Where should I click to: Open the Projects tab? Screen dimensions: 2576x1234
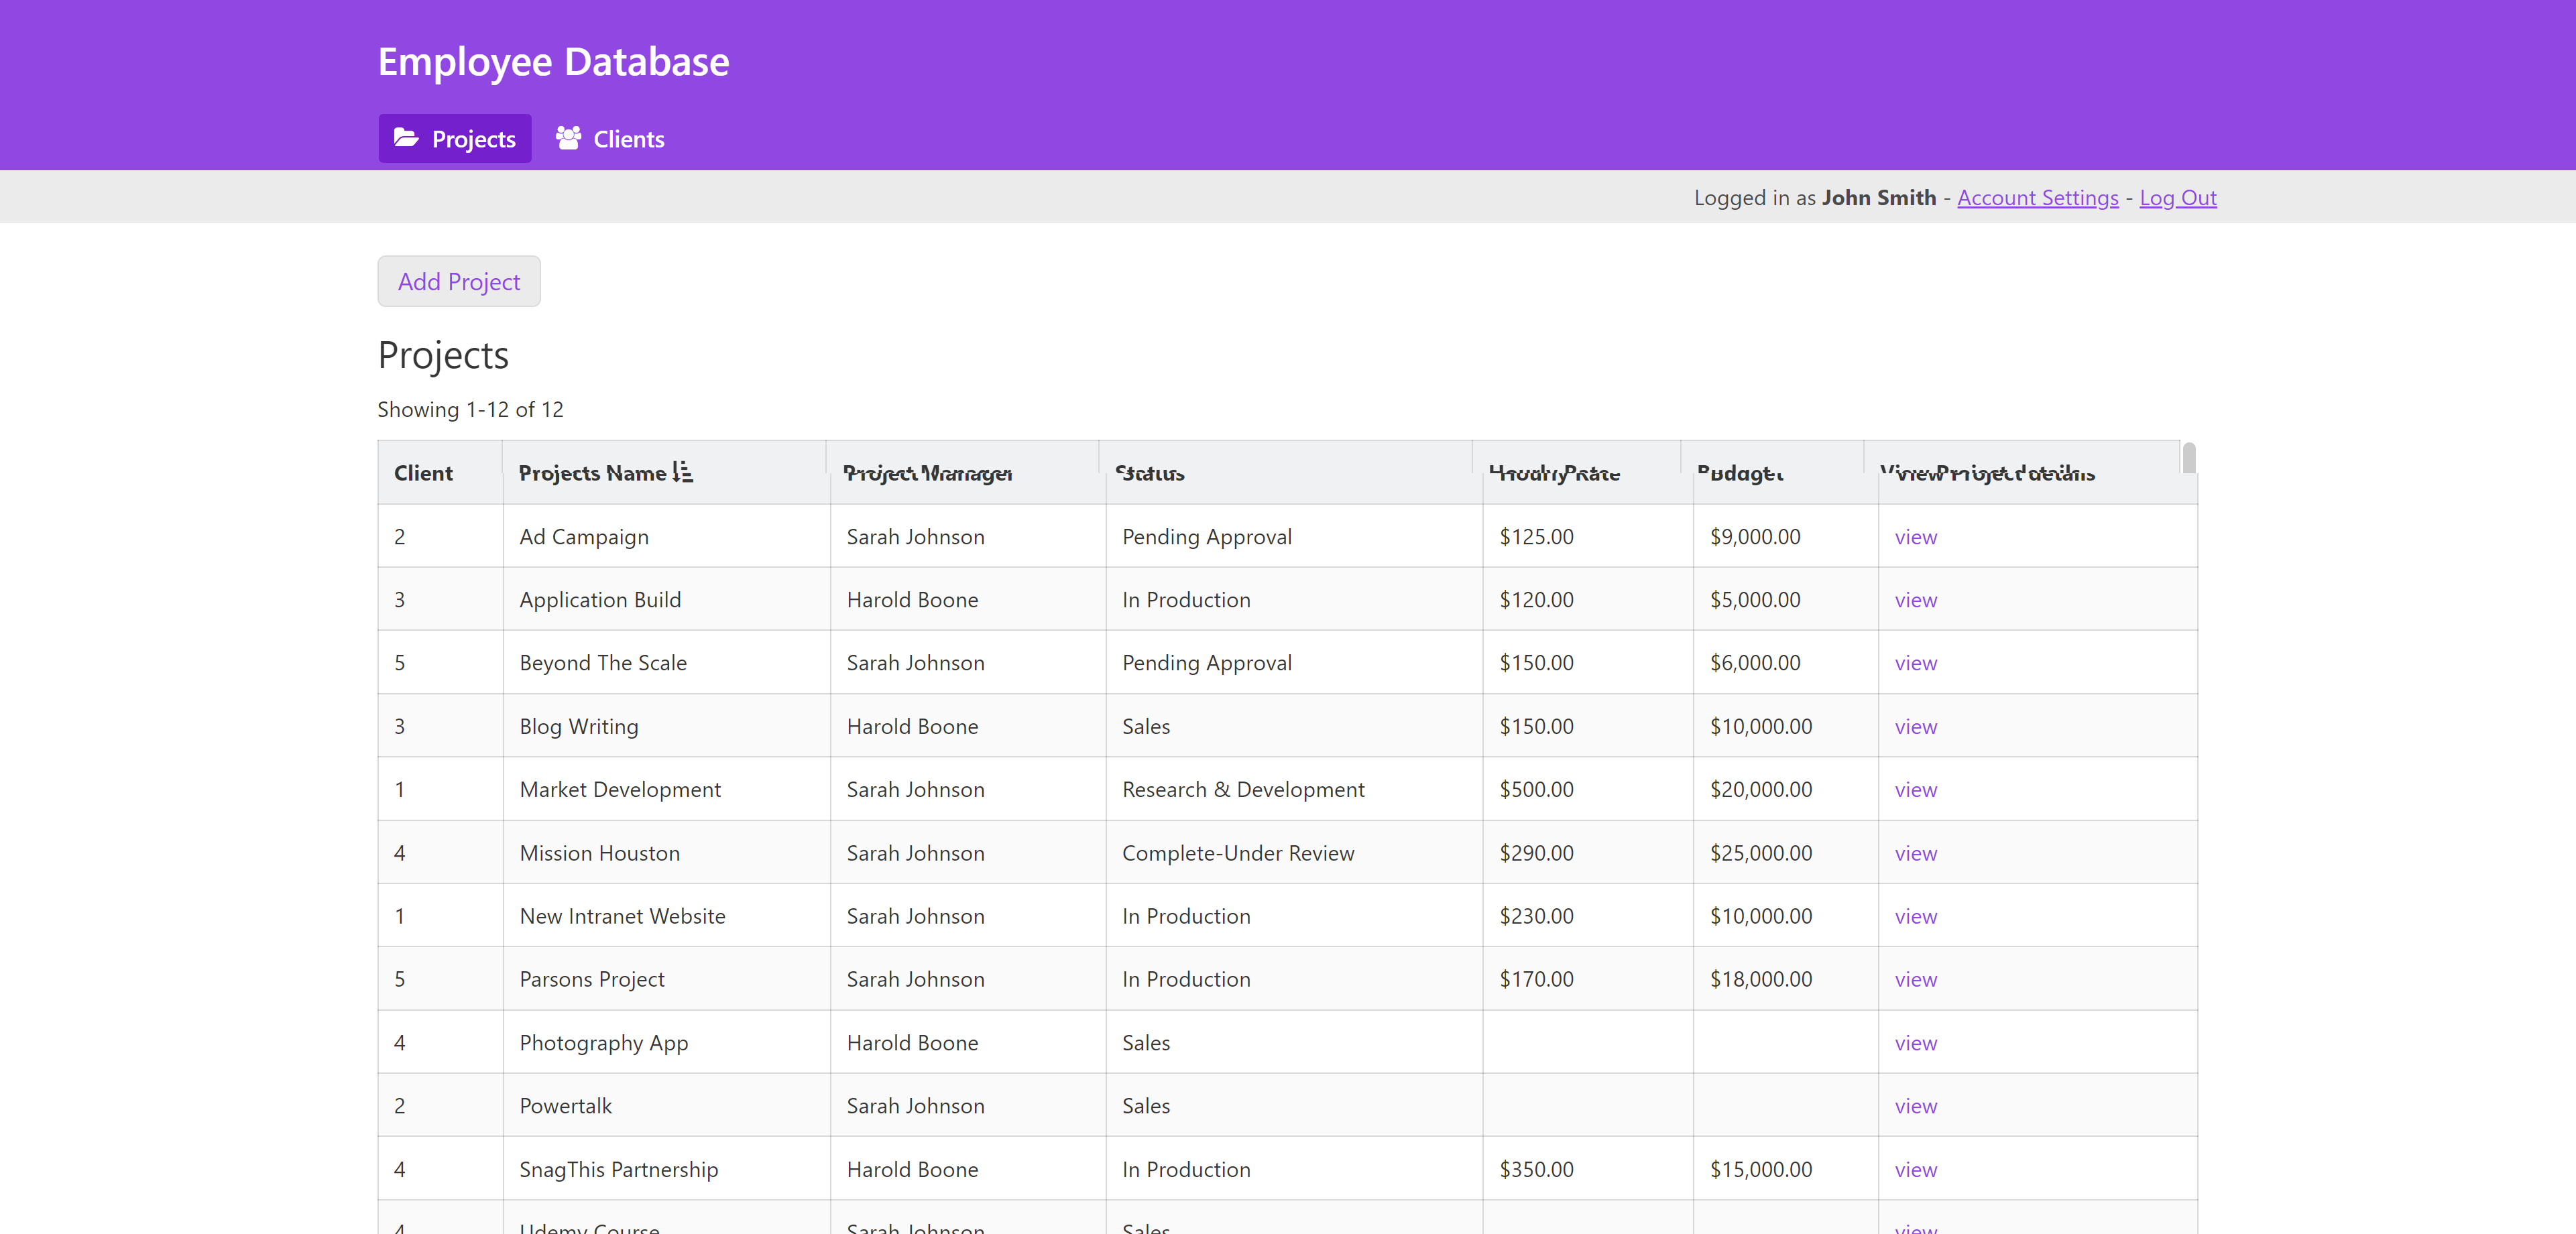[455, 139]
